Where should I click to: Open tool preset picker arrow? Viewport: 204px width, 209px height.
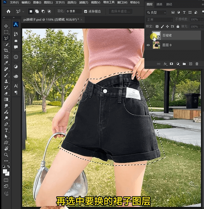click(23, 12)
